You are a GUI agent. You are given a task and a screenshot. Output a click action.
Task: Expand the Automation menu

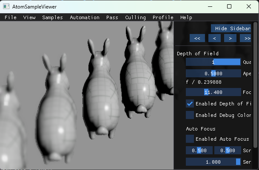(85, 17)
